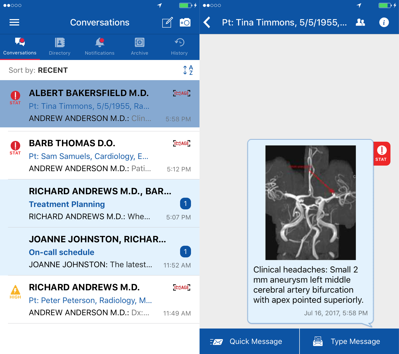Open the hamburger menu

[x=14, y=23]
